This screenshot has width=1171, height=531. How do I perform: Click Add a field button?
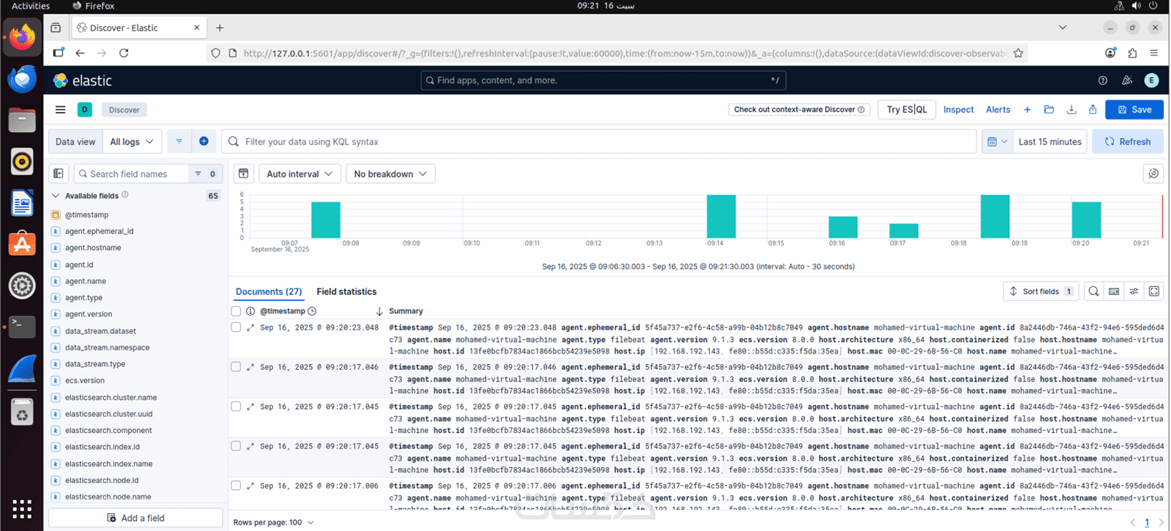135,518
